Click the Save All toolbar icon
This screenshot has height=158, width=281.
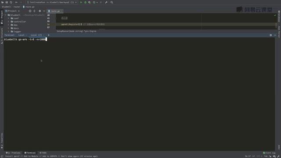point(7,2)
